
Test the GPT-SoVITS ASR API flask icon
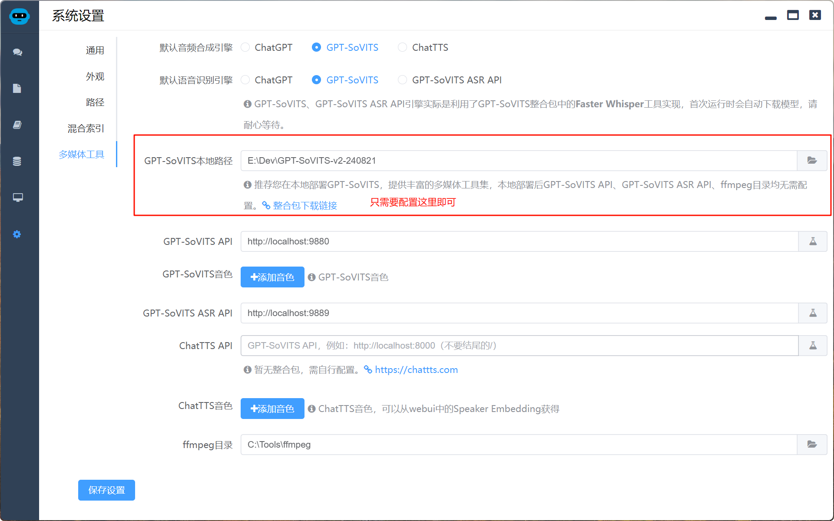(813, 313)
